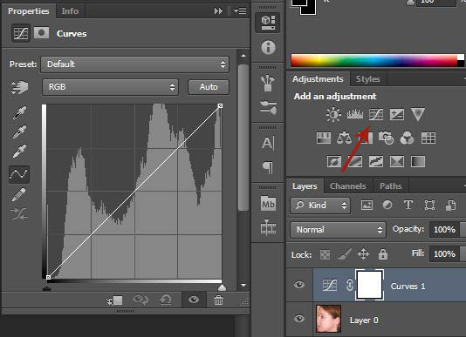View previous state of the adjustment
The width and height of the screenshot is (466, 337).
(x=140, y=300)
